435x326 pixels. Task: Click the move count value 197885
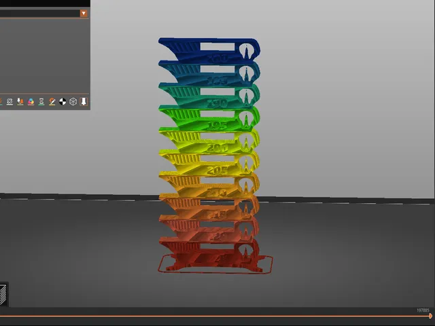click(x=423, y=310)
